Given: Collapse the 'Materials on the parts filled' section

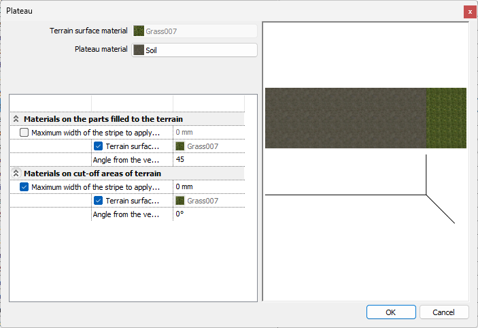Looking at the screenshot, I should coord(16,119).
